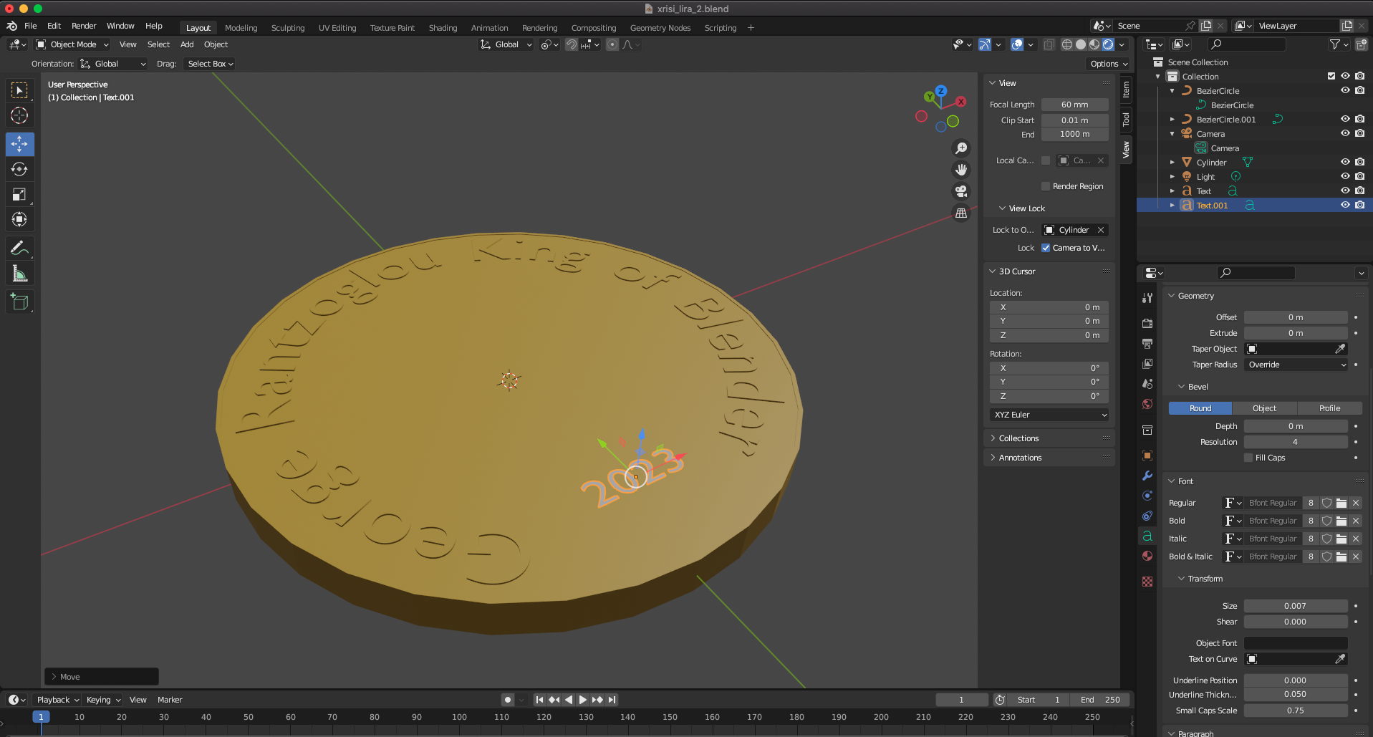Open the XYZ Euler rotation mode dropdown
This screenshot has height=737, width=1373.
1049,415
